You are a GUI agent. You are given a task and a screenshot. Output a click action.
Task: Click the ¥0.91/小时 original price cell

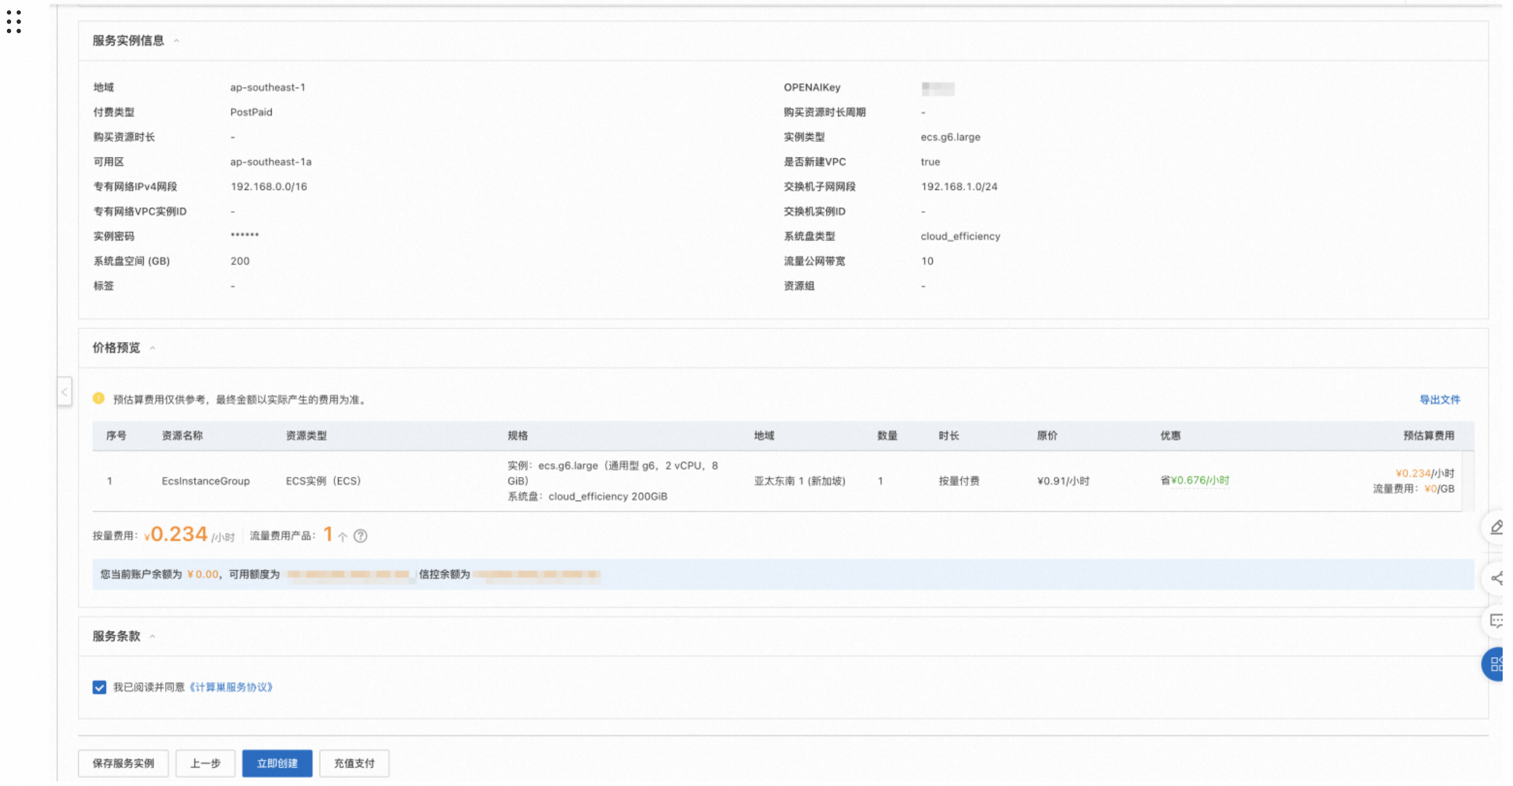pyautogui.click(x=1063, y=481)
